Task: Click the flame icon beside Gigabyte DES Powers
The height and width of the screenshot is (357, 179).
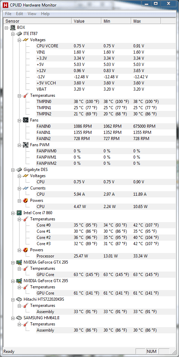Action: 26,200
